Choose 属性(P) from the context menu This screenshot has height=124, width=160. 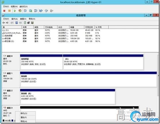tap(25, 117)
